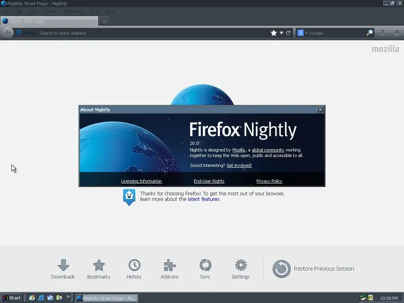Launch the magnifier quick launch icon
404x303 pixels.
[x=59, y=298]
